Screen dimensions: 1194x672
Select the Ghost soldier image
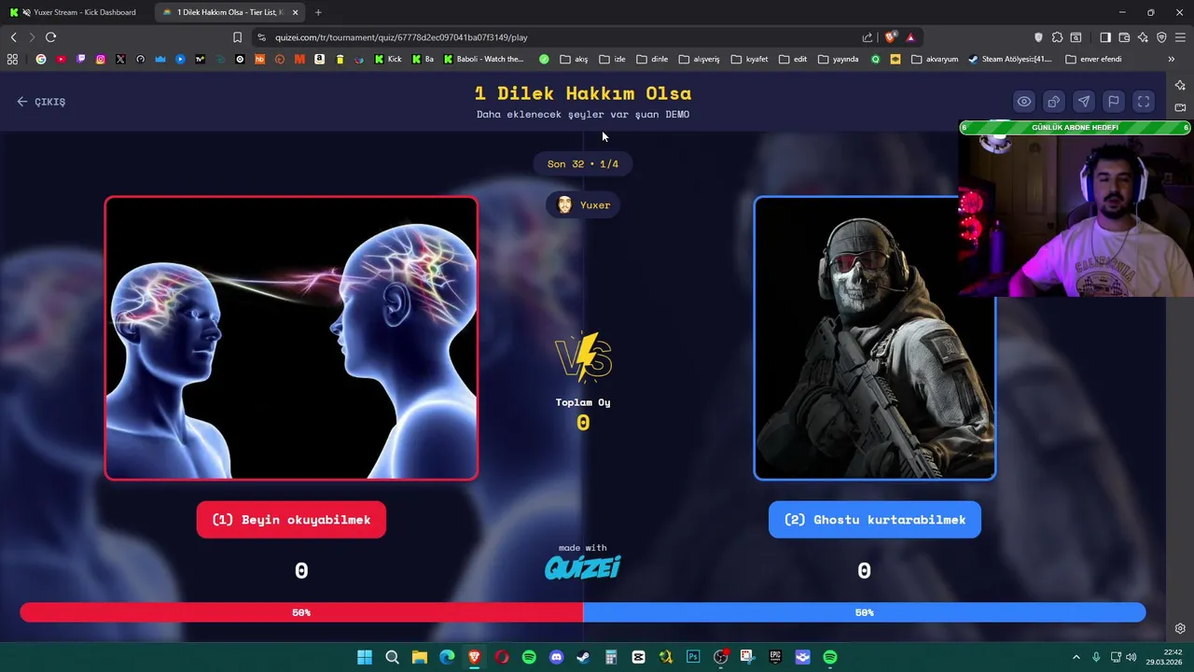point(874,338)
